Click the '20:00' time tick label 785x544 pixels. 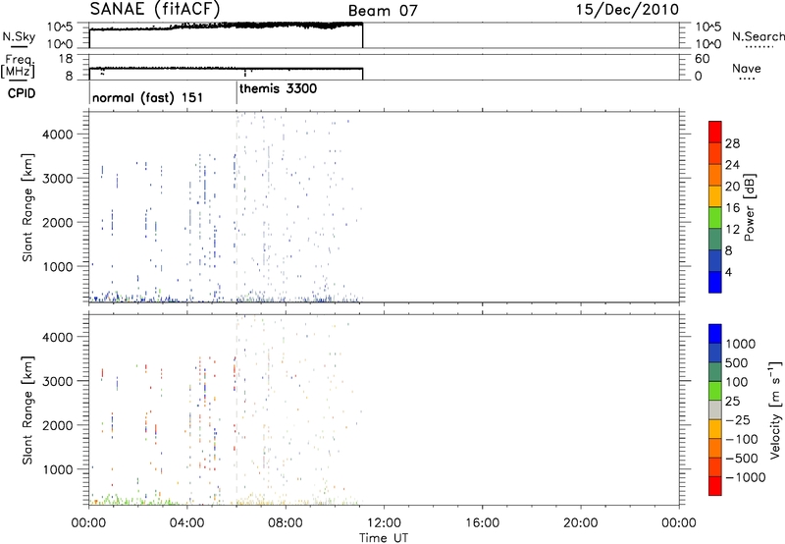pos(581,523)
